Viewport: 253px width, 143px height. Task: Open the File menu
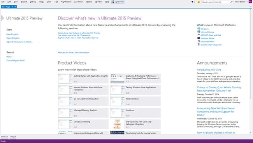pos(3,2)
